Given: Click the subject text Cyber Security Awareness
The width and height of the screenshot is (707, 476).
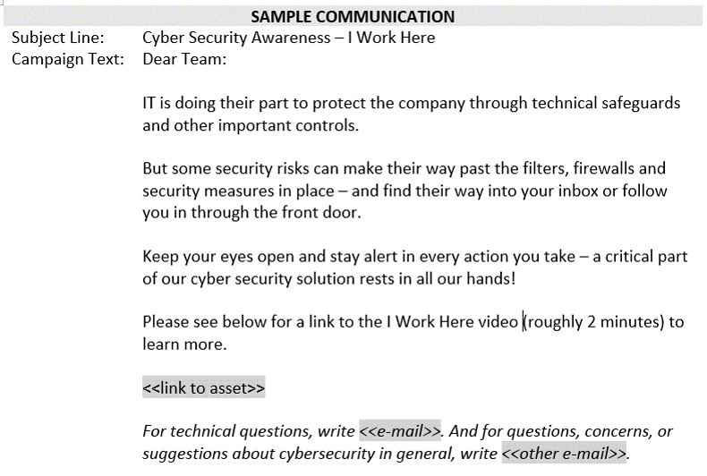Looking at the screenshot, I should (x=236, y=38).
